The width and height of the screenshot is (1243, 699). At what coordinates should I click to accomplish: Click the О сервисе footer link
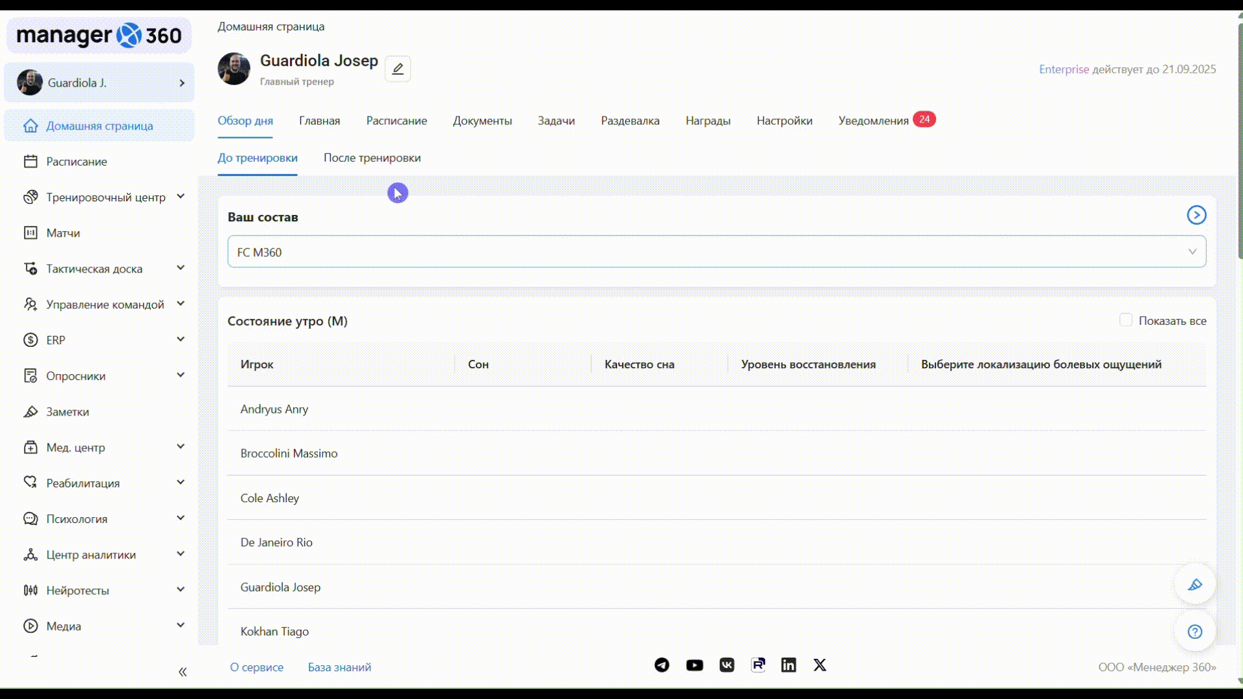(256, 667)
